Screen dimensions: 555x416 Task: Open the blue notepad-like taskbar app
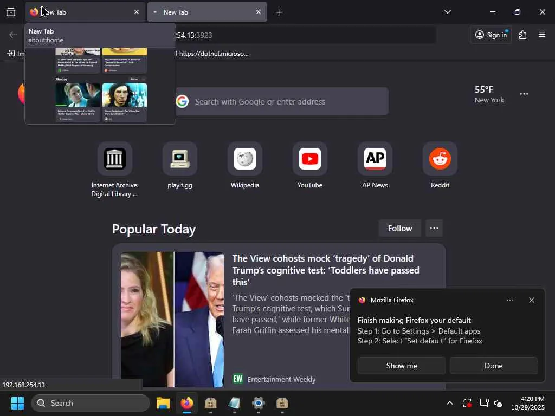234,403
